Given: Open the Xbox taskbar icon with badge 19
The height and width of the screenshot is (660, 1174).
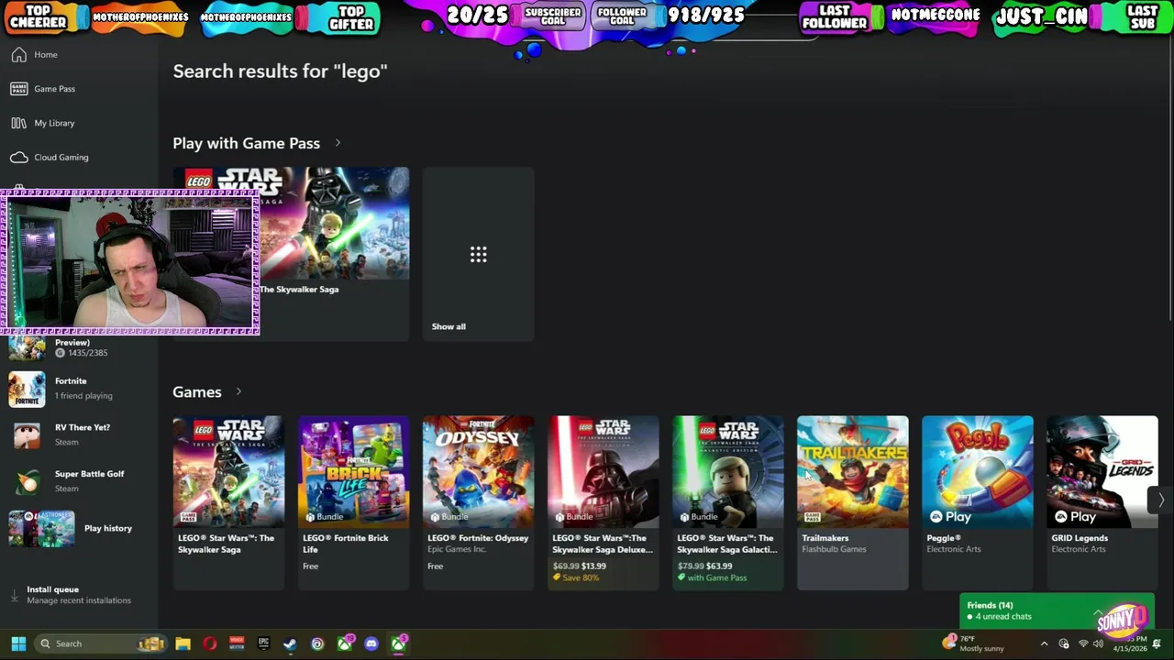Looking at the screenshot, I should (x=345, y=643).
